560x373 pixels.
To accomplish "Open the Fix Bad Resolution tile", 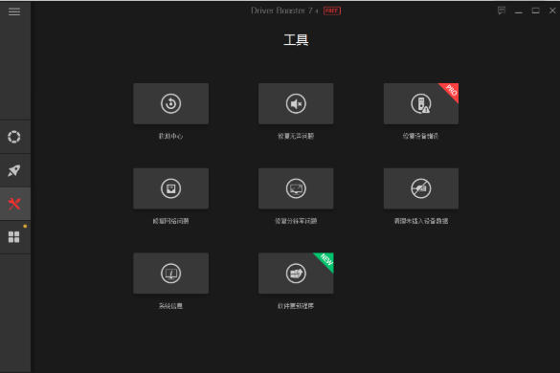I will (296, 188).
